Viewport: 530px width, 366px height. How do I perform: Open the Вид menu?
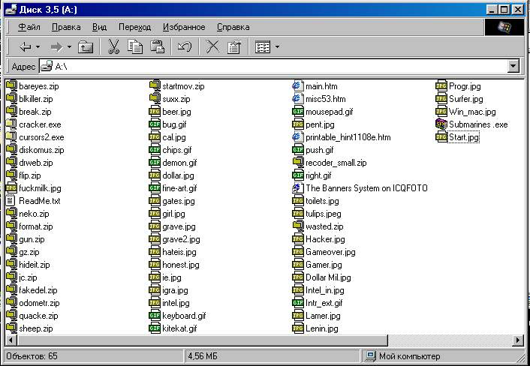(99, 27)
